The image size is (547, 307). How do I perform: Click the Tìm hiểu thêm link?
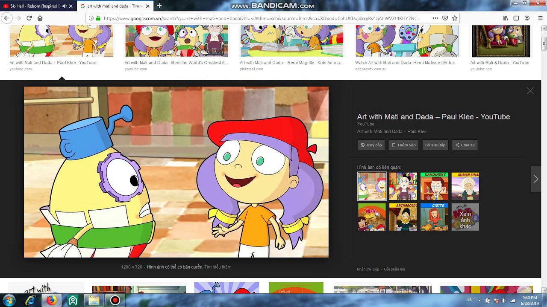click(x=218, y=267)
